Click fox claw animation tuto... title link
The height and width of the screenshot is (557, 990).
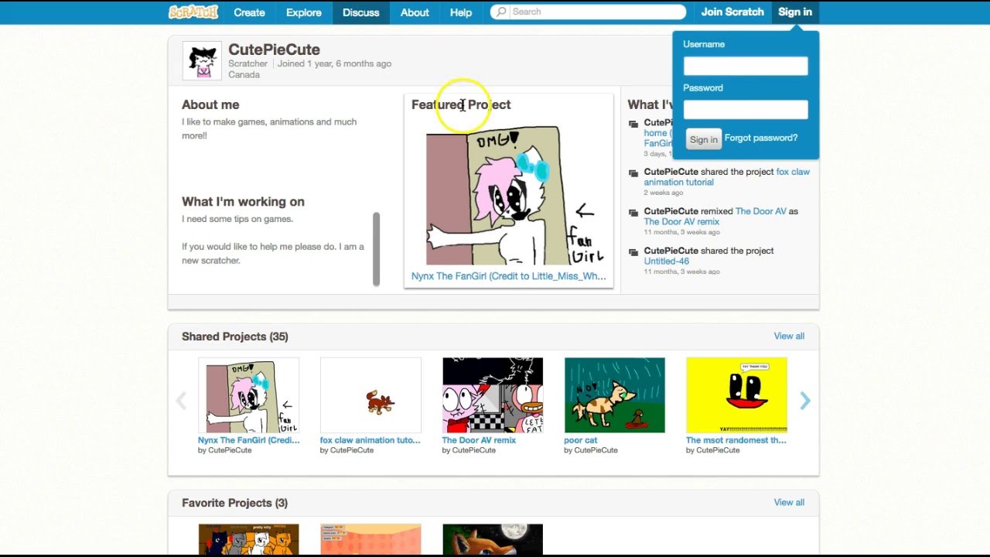(x=370, y=440)
